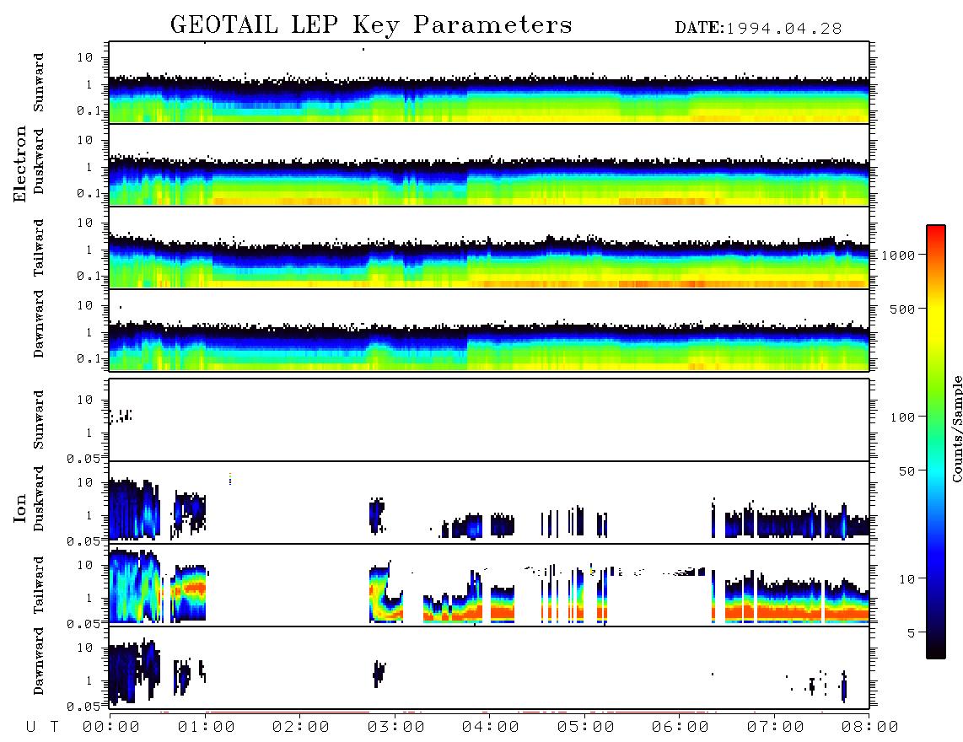
Task: Click the title 'GEOTAIL LEP Key Parameters'
Action: (x=371, y=26)
